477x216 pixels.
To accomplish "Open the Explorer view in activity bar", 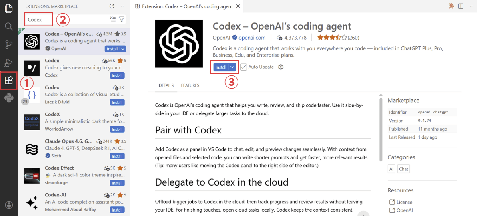I will tap(9, 8).
